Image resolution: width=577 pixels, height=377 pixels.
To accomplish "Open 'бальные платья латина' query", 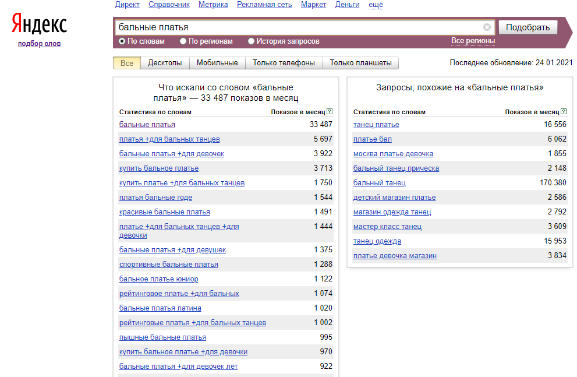I will (x=160, y=308).
